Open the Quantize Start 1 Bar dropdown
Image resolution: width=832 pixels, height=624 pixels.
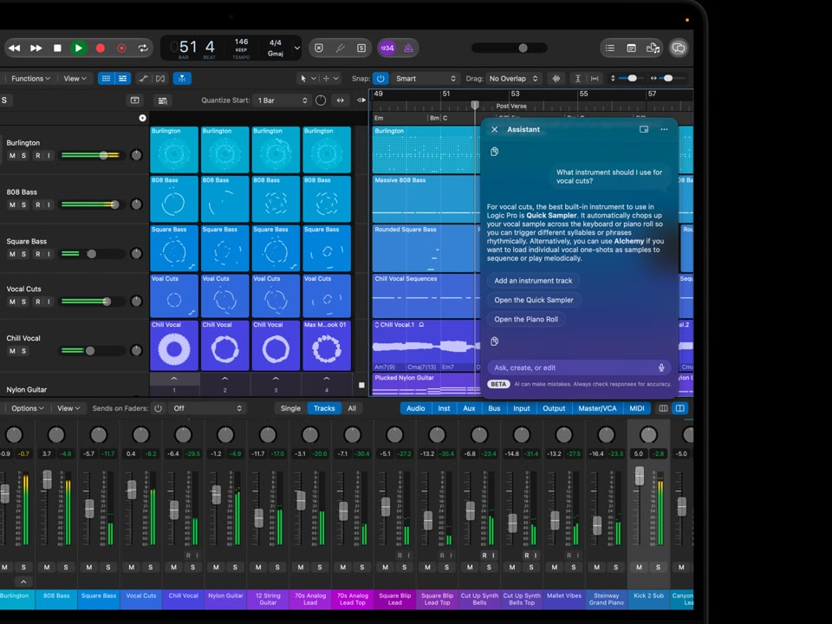(x=282, y=101)
